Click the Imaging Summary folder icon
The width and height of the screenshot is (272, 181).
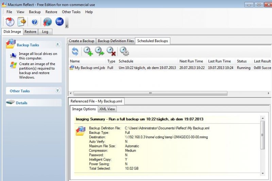pos(81,131)
